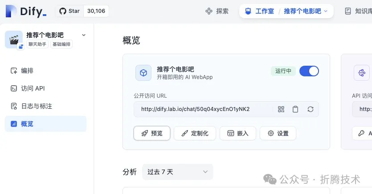The height and width of the screenshot is (194, 372).
Task: Open WebApp 设置 button
Action: 278,133
